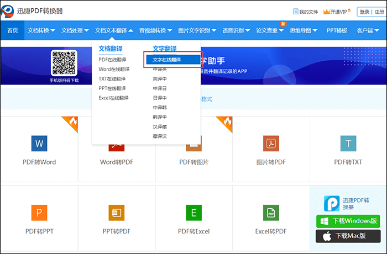This screenshot has width=387, height=254.
Task: Expand the 客户端 dropdown menu
Action: [368, 30]
